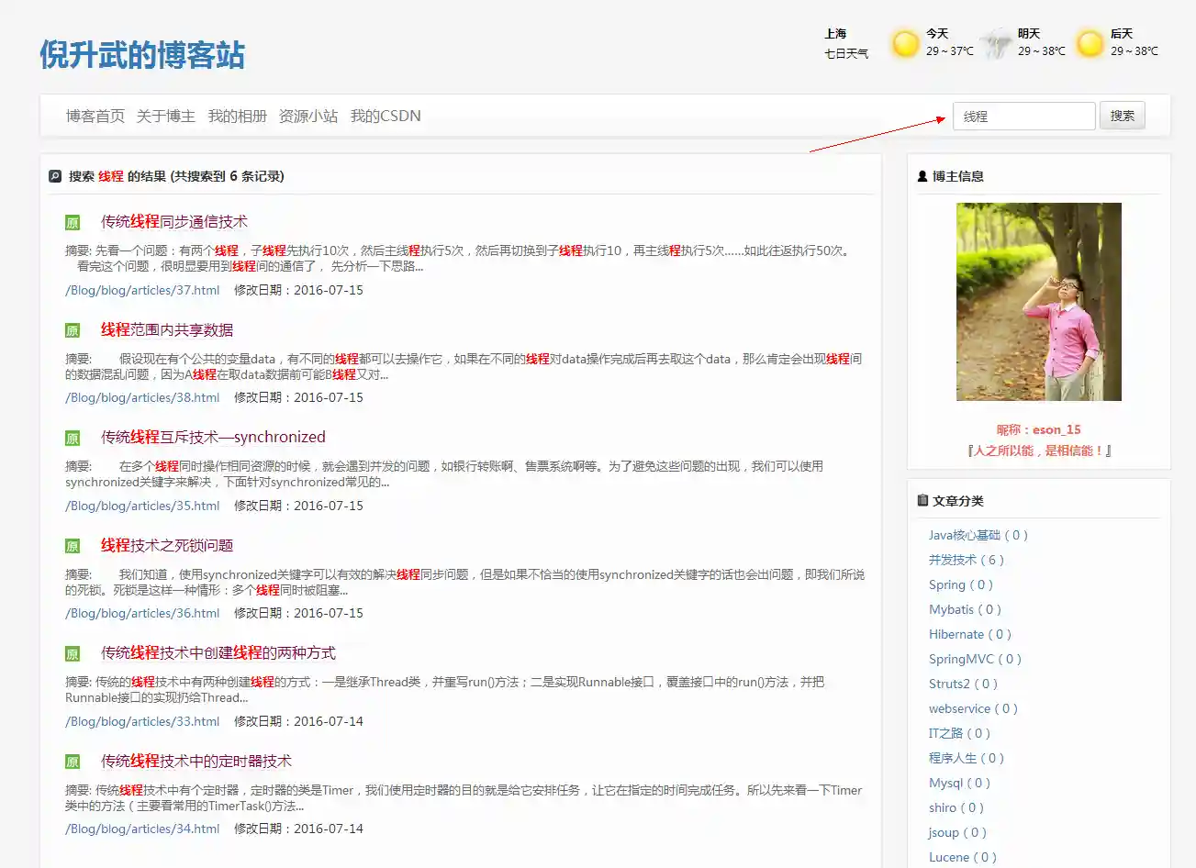Click the person icon next to 博主信息
The width and height of the screenshot is (1196, 868).
coord(921,175)
